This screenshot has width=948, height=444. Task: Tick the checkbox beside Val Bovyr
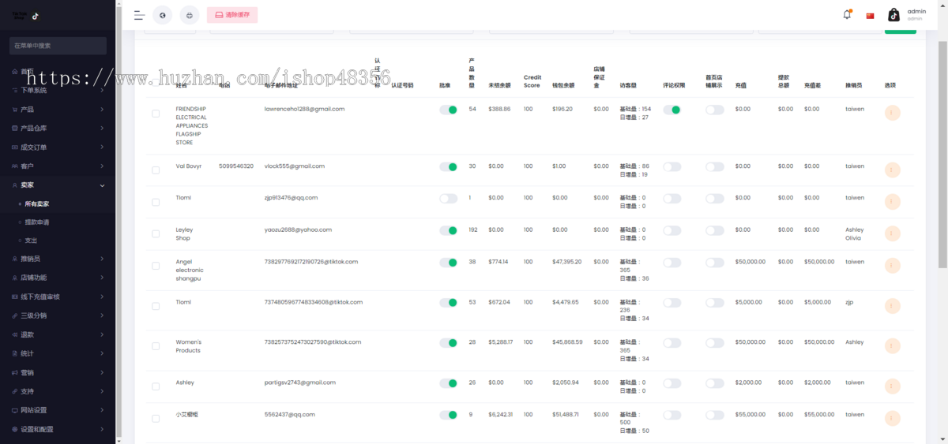tap(156, 170)
